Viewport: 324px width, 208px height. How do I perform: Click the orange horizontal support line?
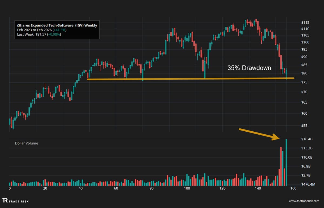tap(189, 79)
